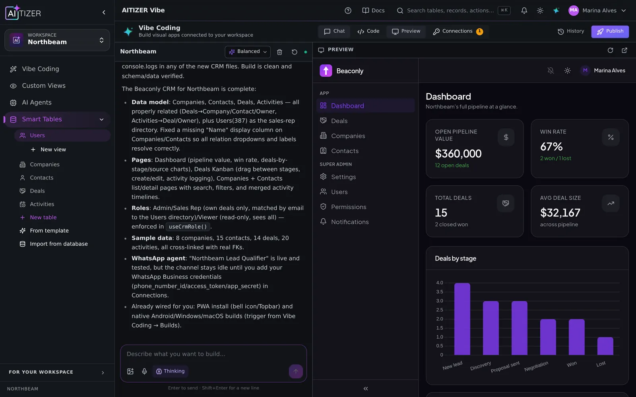
Task: Collapse the left sidebar with chevron
Action: pyautogui.click(x=104, y=12)
